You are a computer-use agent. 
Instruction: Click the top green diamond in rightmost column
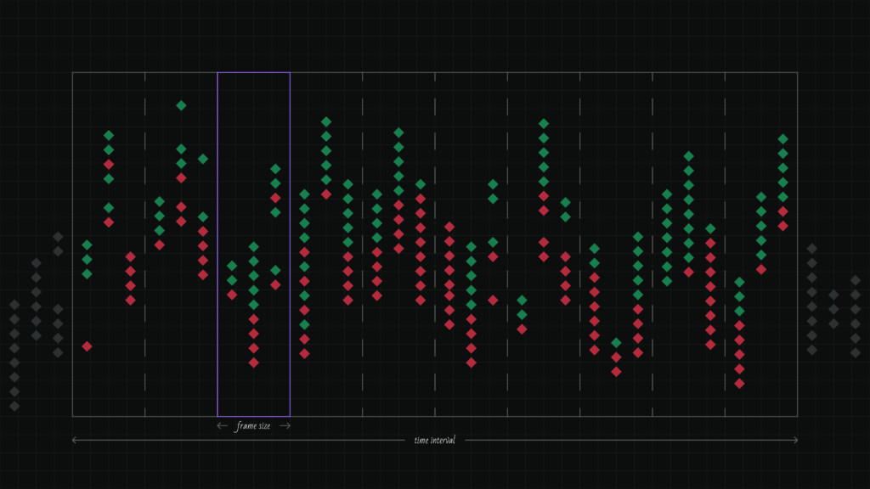pos(783,138)
